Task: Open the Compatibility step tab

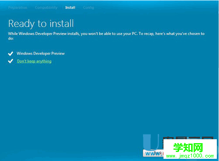Action: [46, 7]
